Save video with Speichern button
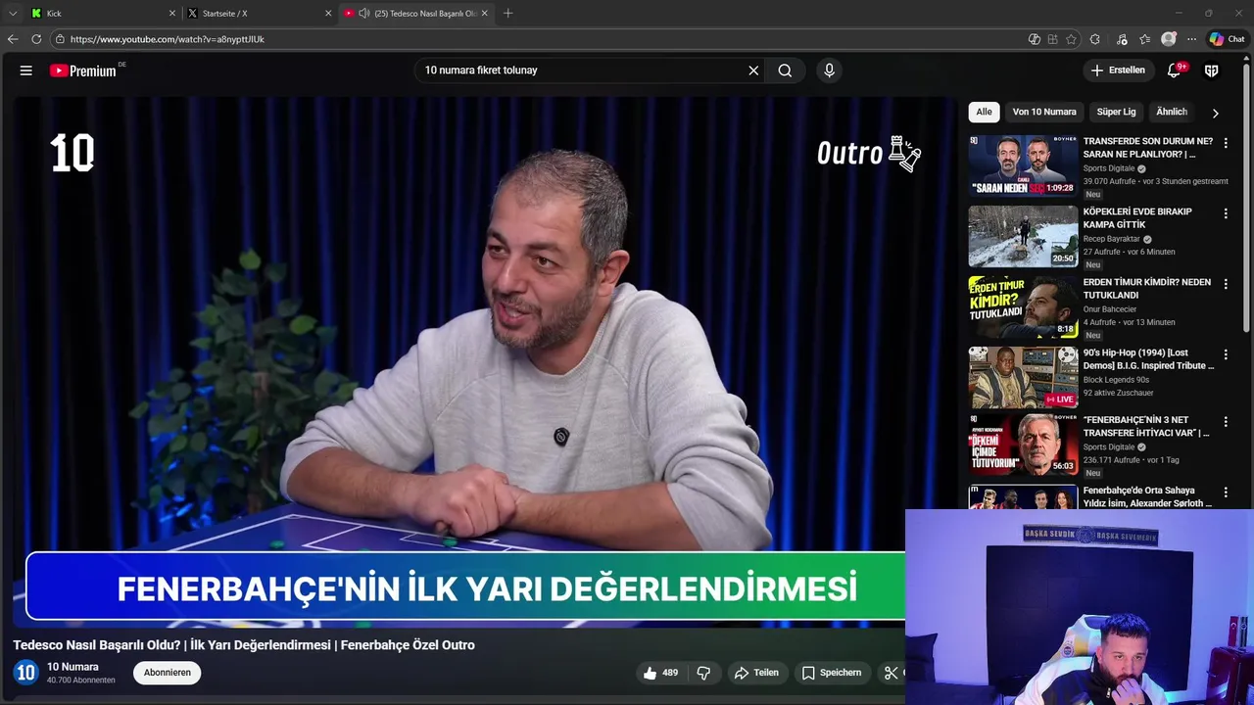Image resolution: width=1254 pixels, height=705 pixels. click(x=832, y=673)
